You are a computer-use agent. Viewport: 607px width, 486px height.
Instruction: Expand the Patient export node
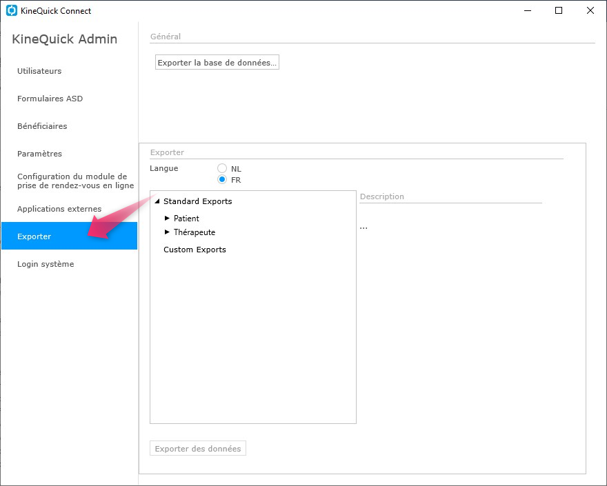[x=167, y=219]
